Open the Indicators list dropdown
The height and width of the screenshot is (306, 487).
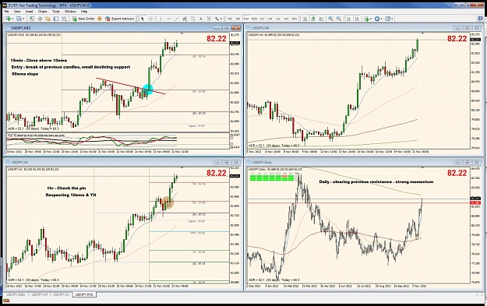click(x=368, y=19)
